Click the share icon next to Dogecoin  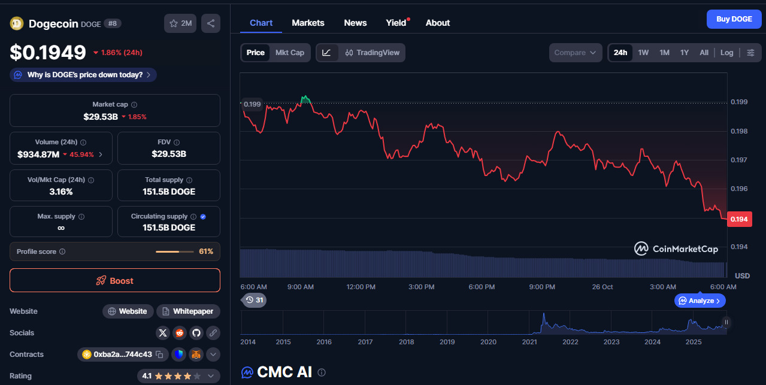tap(211, 23)
